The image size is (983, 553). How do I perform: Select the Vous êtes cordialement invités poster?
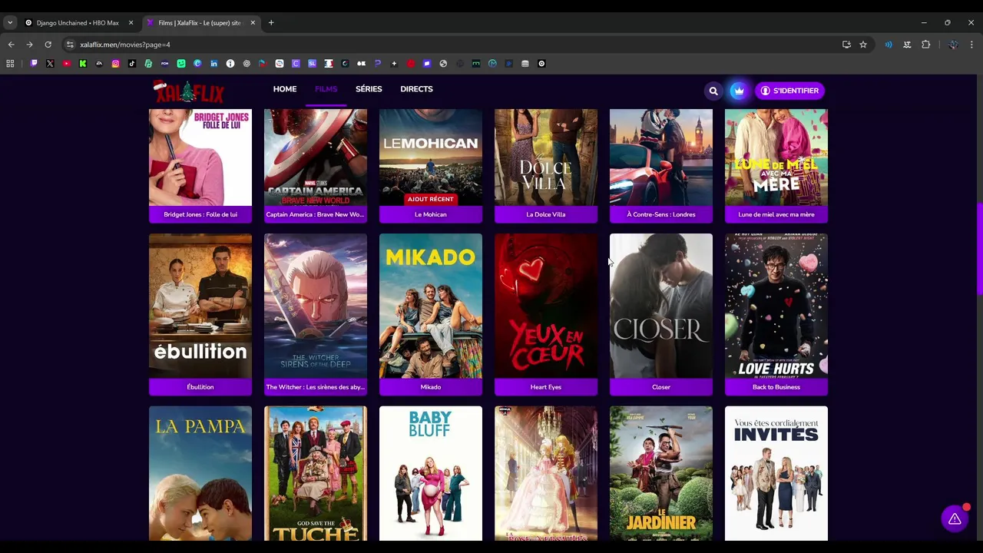click(x=776, y=473)
